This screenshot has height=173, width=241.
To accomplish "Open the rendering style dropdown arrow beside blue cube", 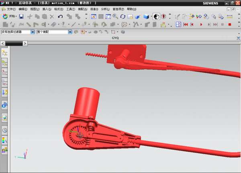I will [x=151, y=16].
